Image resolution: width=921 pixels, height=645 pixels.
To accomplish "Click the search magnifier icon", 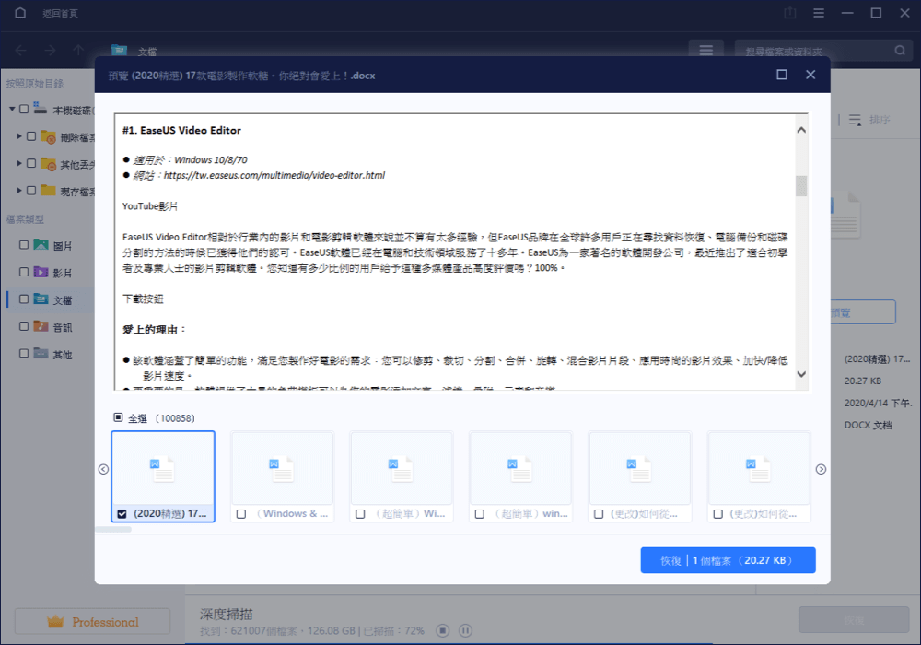I will tap(899, 51).
